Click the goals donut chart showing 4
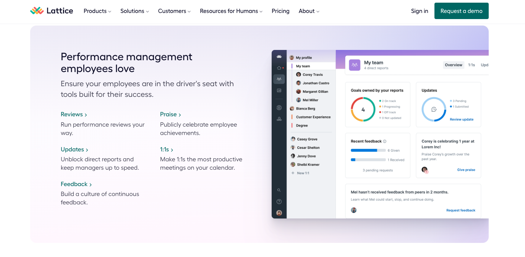 point(363,109)
